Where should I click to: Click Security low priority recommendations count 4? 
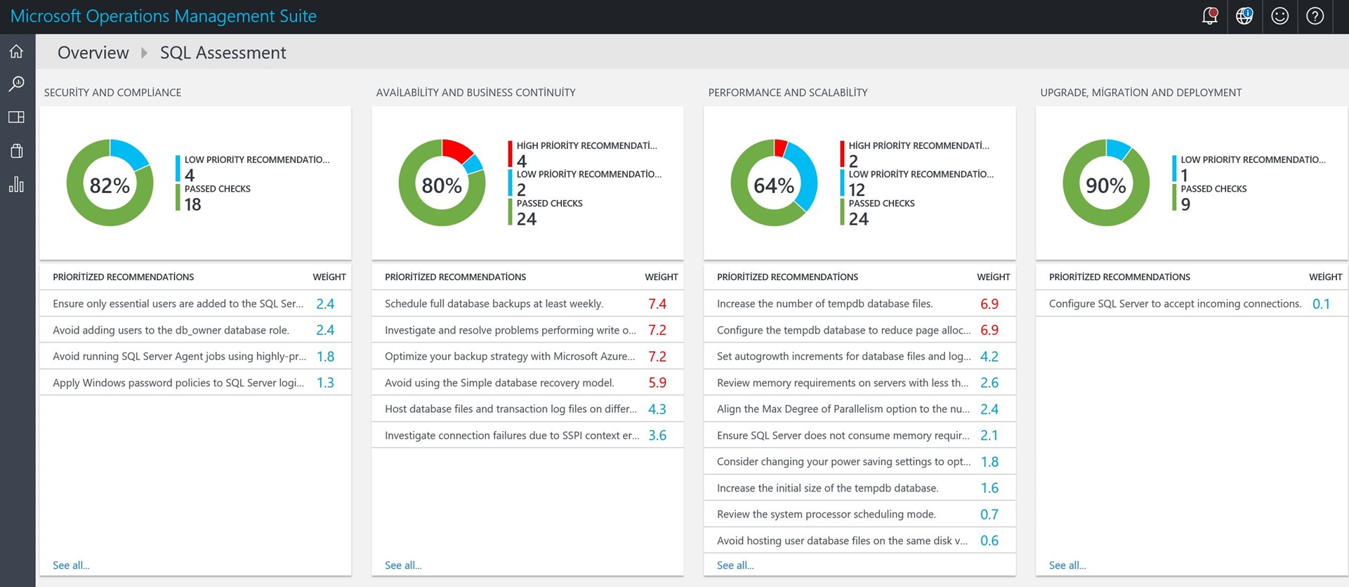click(190, 175)
